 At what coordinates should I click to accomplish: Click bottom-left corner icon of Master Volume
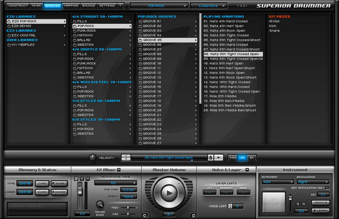145,215
